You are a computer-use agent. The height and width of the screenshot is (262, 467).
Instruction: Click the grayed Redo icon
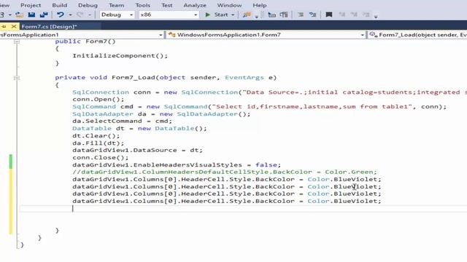click(x=80, y=15)
